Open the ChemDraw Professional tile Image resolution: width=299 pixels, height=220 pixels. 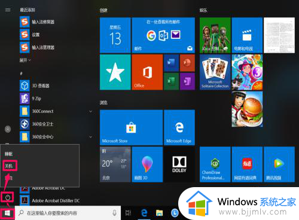(215, 164)
